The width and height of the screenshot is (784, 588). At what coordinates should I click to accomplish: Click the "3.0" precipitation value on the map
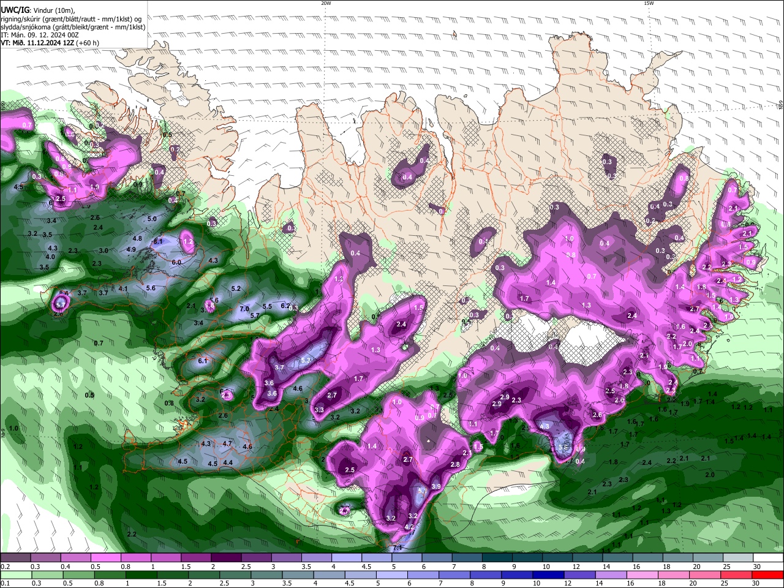104,251
